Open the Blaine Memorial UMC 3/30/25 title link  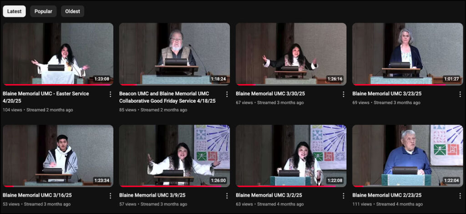coord(270,94)
